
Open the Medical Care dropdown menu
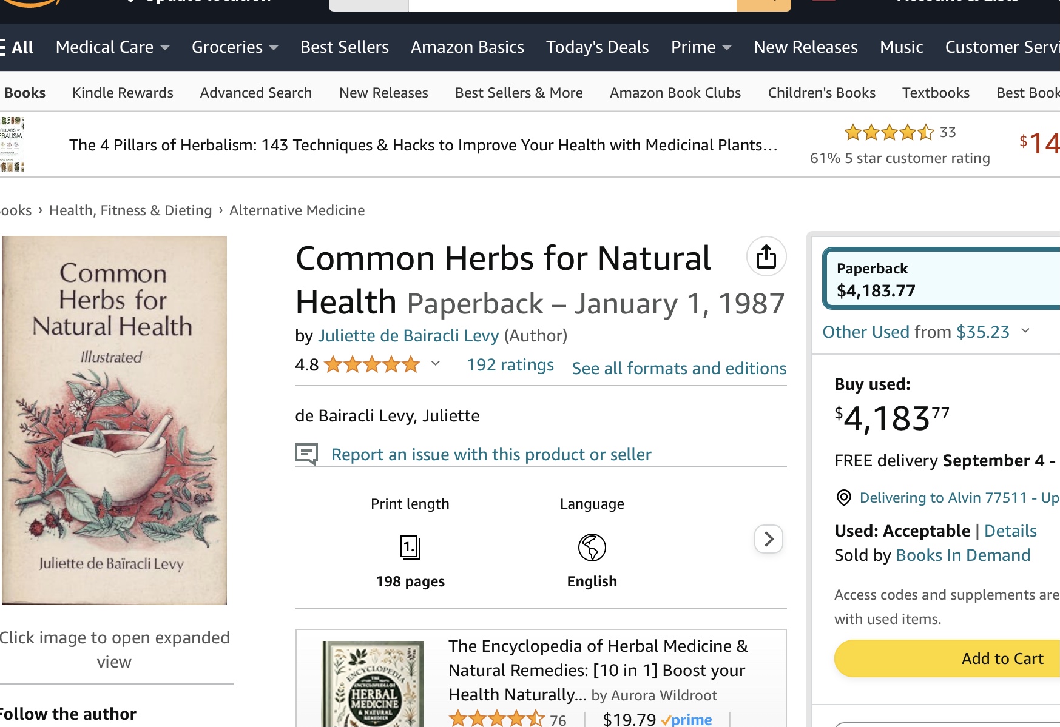click(x=112, y=47)
